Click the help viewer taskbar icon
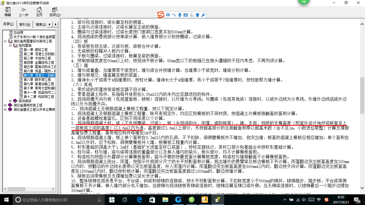This screenshot has width=365, height=205. click(x=218, y=200)
